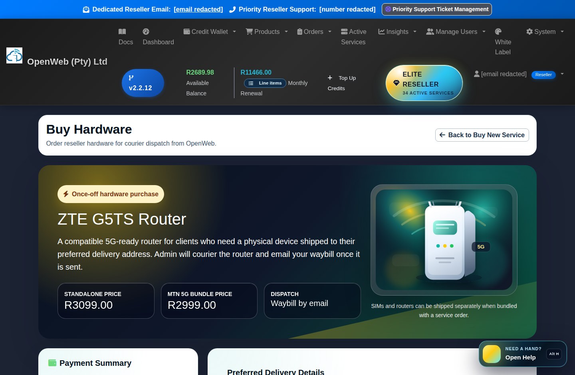Click the user profile icon

(477, 74)
